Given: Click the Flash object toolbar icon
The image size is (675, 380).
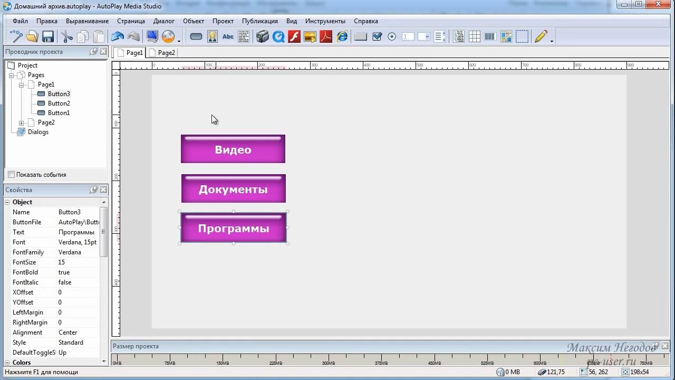Looking at the screenshot, I should tap(294, 36).
